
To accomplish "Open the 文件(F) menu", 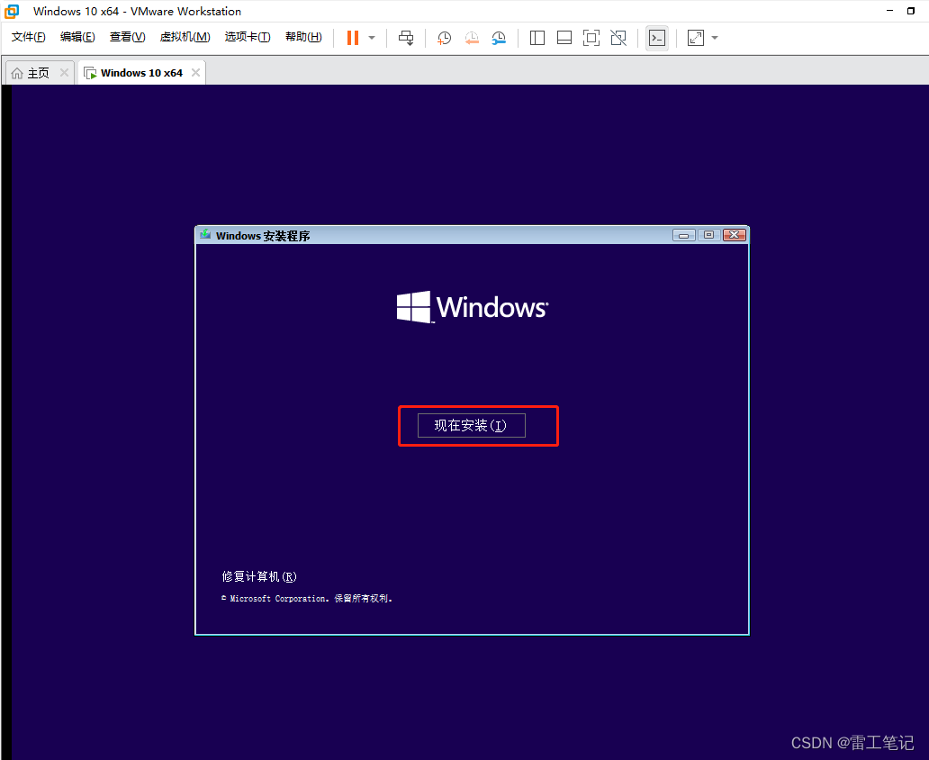I will point(29,37).
